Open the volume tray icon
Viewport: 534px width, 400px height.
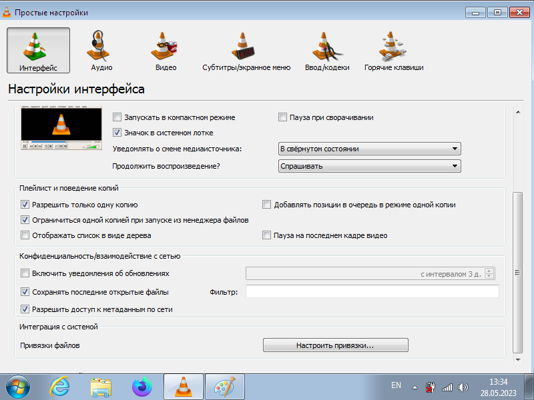463,387
